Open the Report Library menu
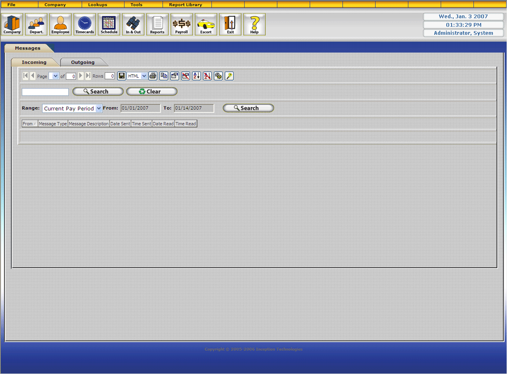This screenshot has width=507, height=374. tap(186, 4)
